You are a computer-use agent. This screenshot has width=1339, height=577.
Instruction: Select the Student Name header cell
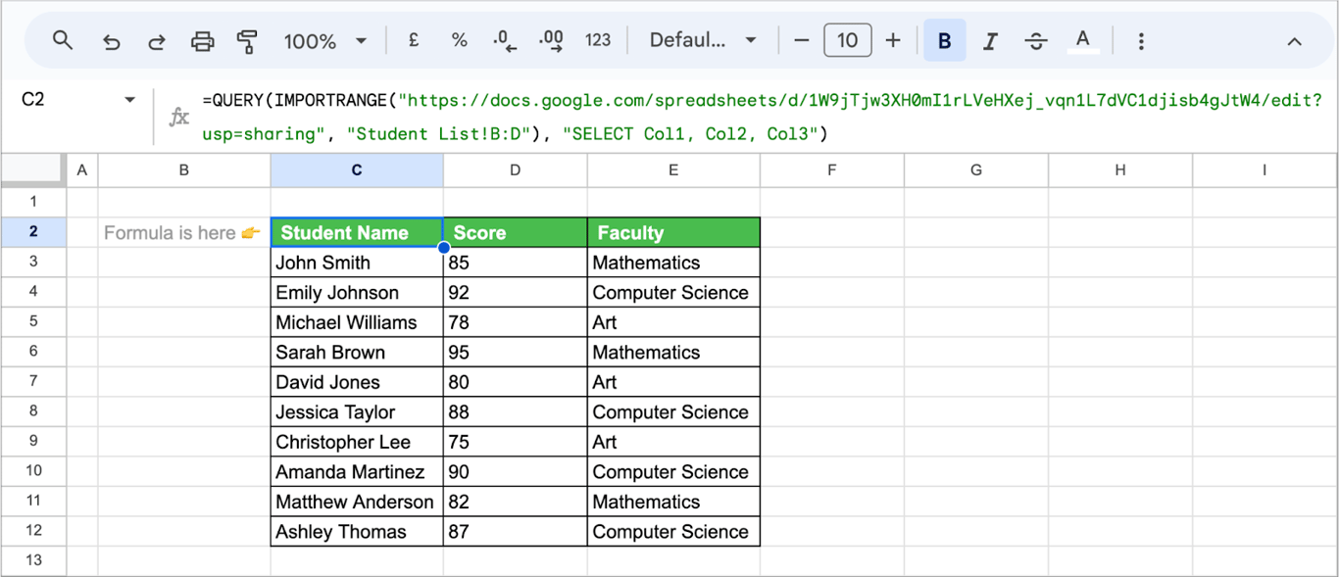[357, 232]
